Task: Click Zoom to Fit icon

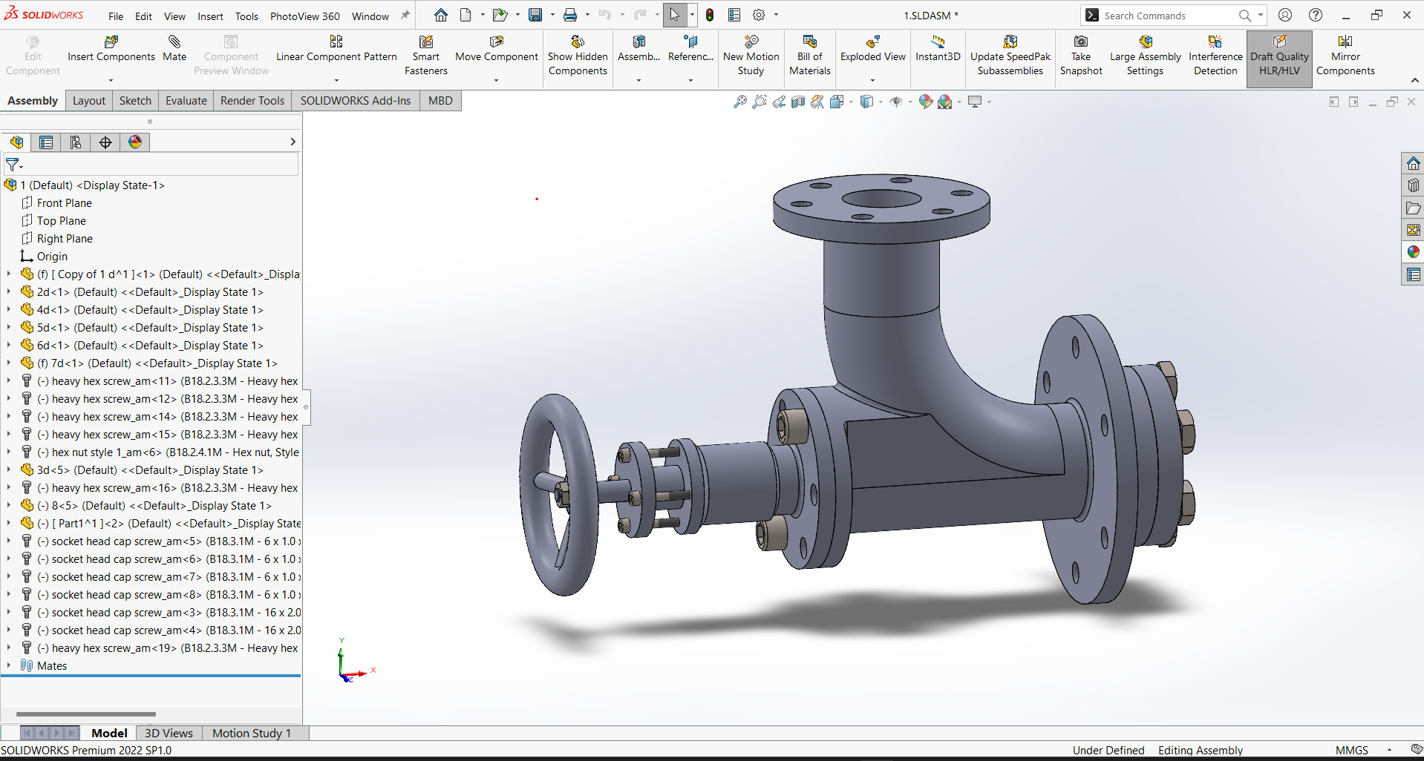Action: click(739, 102)
